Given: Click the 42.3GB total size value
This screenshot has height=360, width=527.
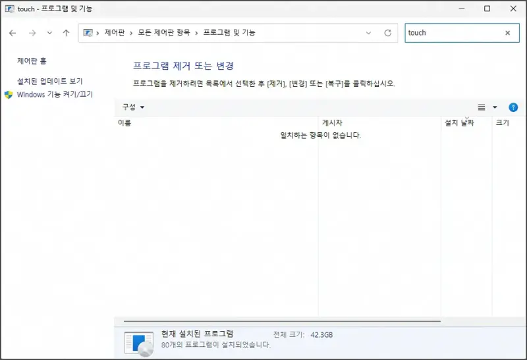Looking at the screenshot, I should [x=321, y=335].
